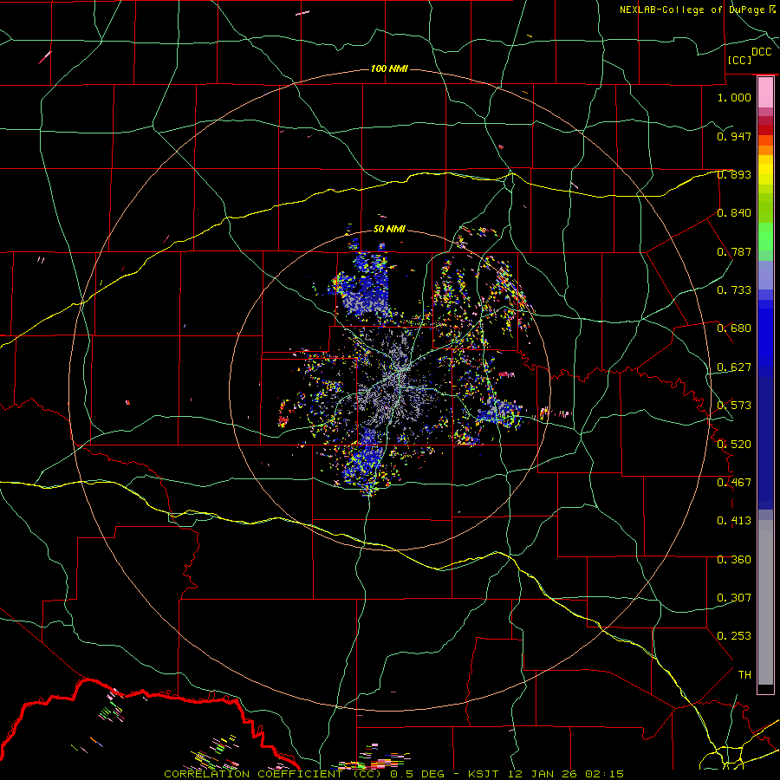Image resolution: width=780 pixels, height=780 pixels.
Task: Click the DCC product label
Action: coord(761,52)
